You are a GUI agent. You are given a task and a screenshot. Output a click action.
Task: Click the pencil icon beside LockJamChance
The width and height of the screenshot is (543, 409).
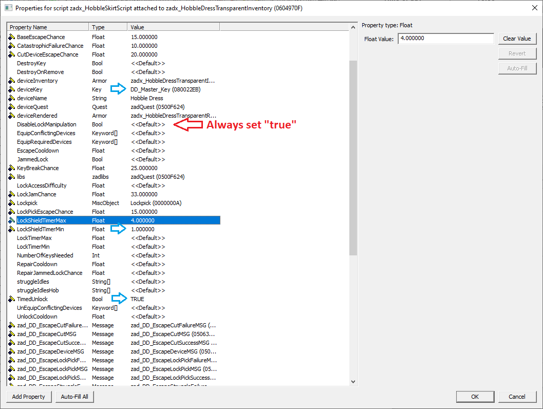[x=11, y=194]
